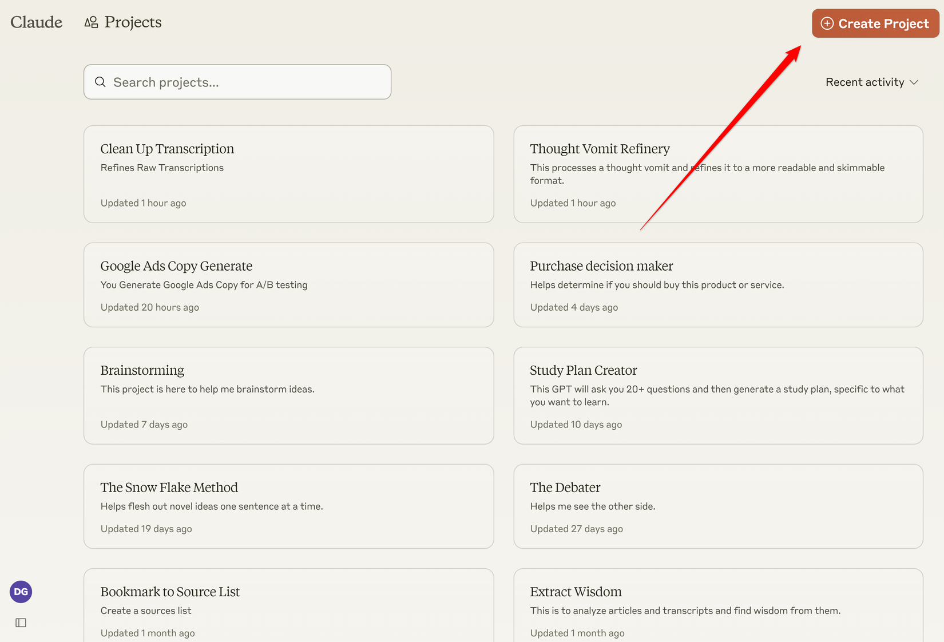Click 'Updated 20 hours ago' text
The width and height of the screenshot is (944, 642).
coord(150,307)
